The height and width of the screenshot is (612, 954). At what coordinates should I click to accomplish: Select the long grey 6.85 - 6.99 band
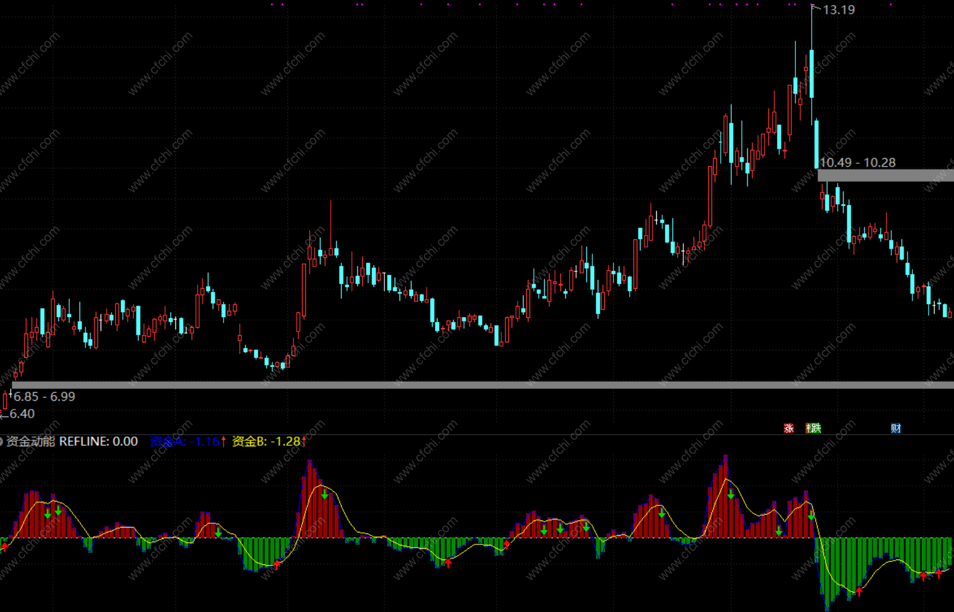pyautogui.click(x=483, y=385)
